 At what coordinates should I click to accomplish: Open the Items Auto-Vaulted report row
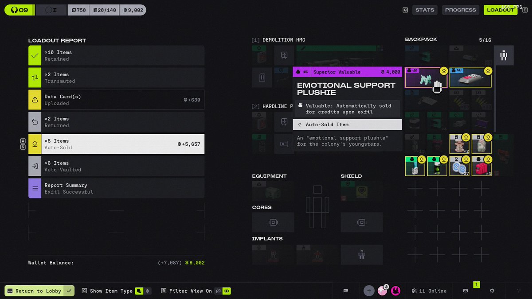pyautogui.click(x=116, y=166)
